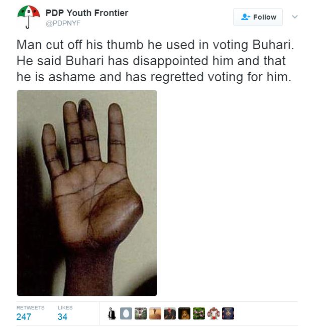Viewport: 315px width, 327px height.
Task: Open the PDP Youth Frontier profile name
Action: coord(86,13)
